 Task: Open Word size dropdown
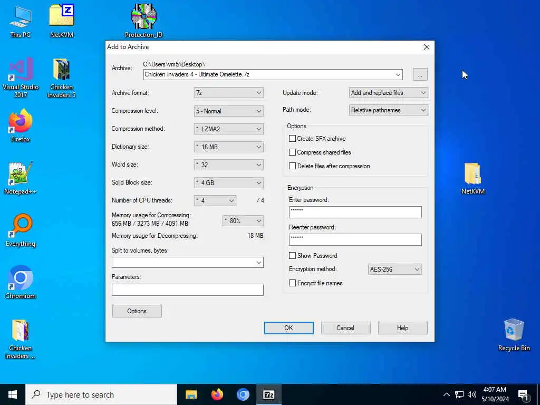(x=229, y=165)
